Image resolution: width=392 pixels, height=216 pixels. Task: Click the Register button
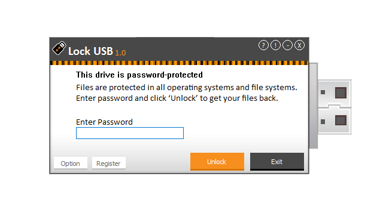108,163
